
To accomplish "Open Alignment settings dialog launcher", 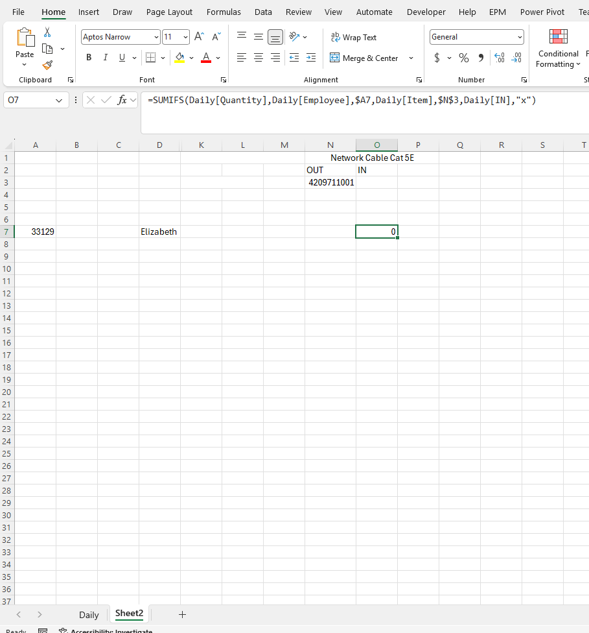I will pos(419,80).
